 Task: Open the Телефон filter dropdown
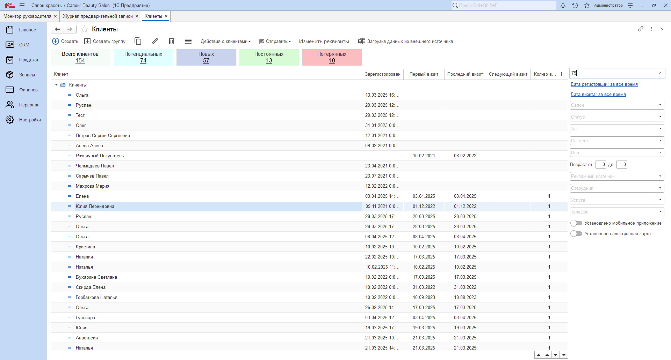[x=660, y=212]
